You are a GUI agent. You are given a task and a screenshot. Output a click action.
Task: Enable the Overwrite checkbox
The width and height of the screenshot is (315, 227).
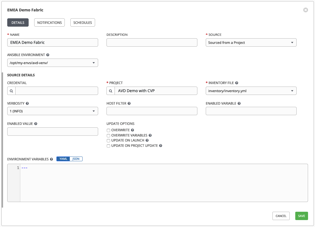coord(108,130)
